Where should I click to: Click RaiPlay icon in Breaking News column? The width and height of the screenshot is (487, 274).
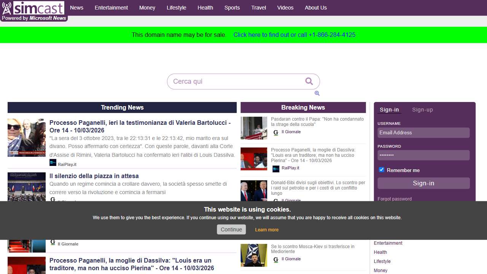276,169
